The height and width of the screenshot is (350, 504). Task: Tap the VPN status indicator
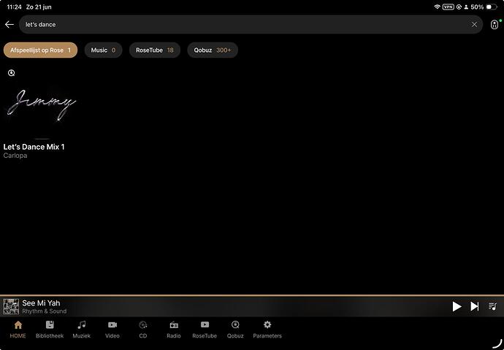[x=448, y=7]
